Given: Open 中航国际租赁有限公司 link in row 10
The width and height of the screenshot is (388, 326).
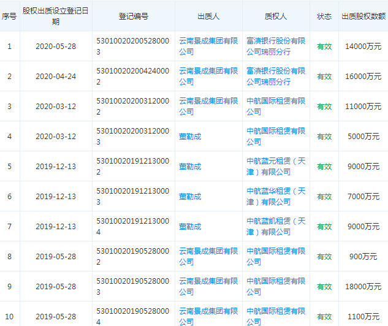Looking at the screenshot, I should click(x=276, y=316).
